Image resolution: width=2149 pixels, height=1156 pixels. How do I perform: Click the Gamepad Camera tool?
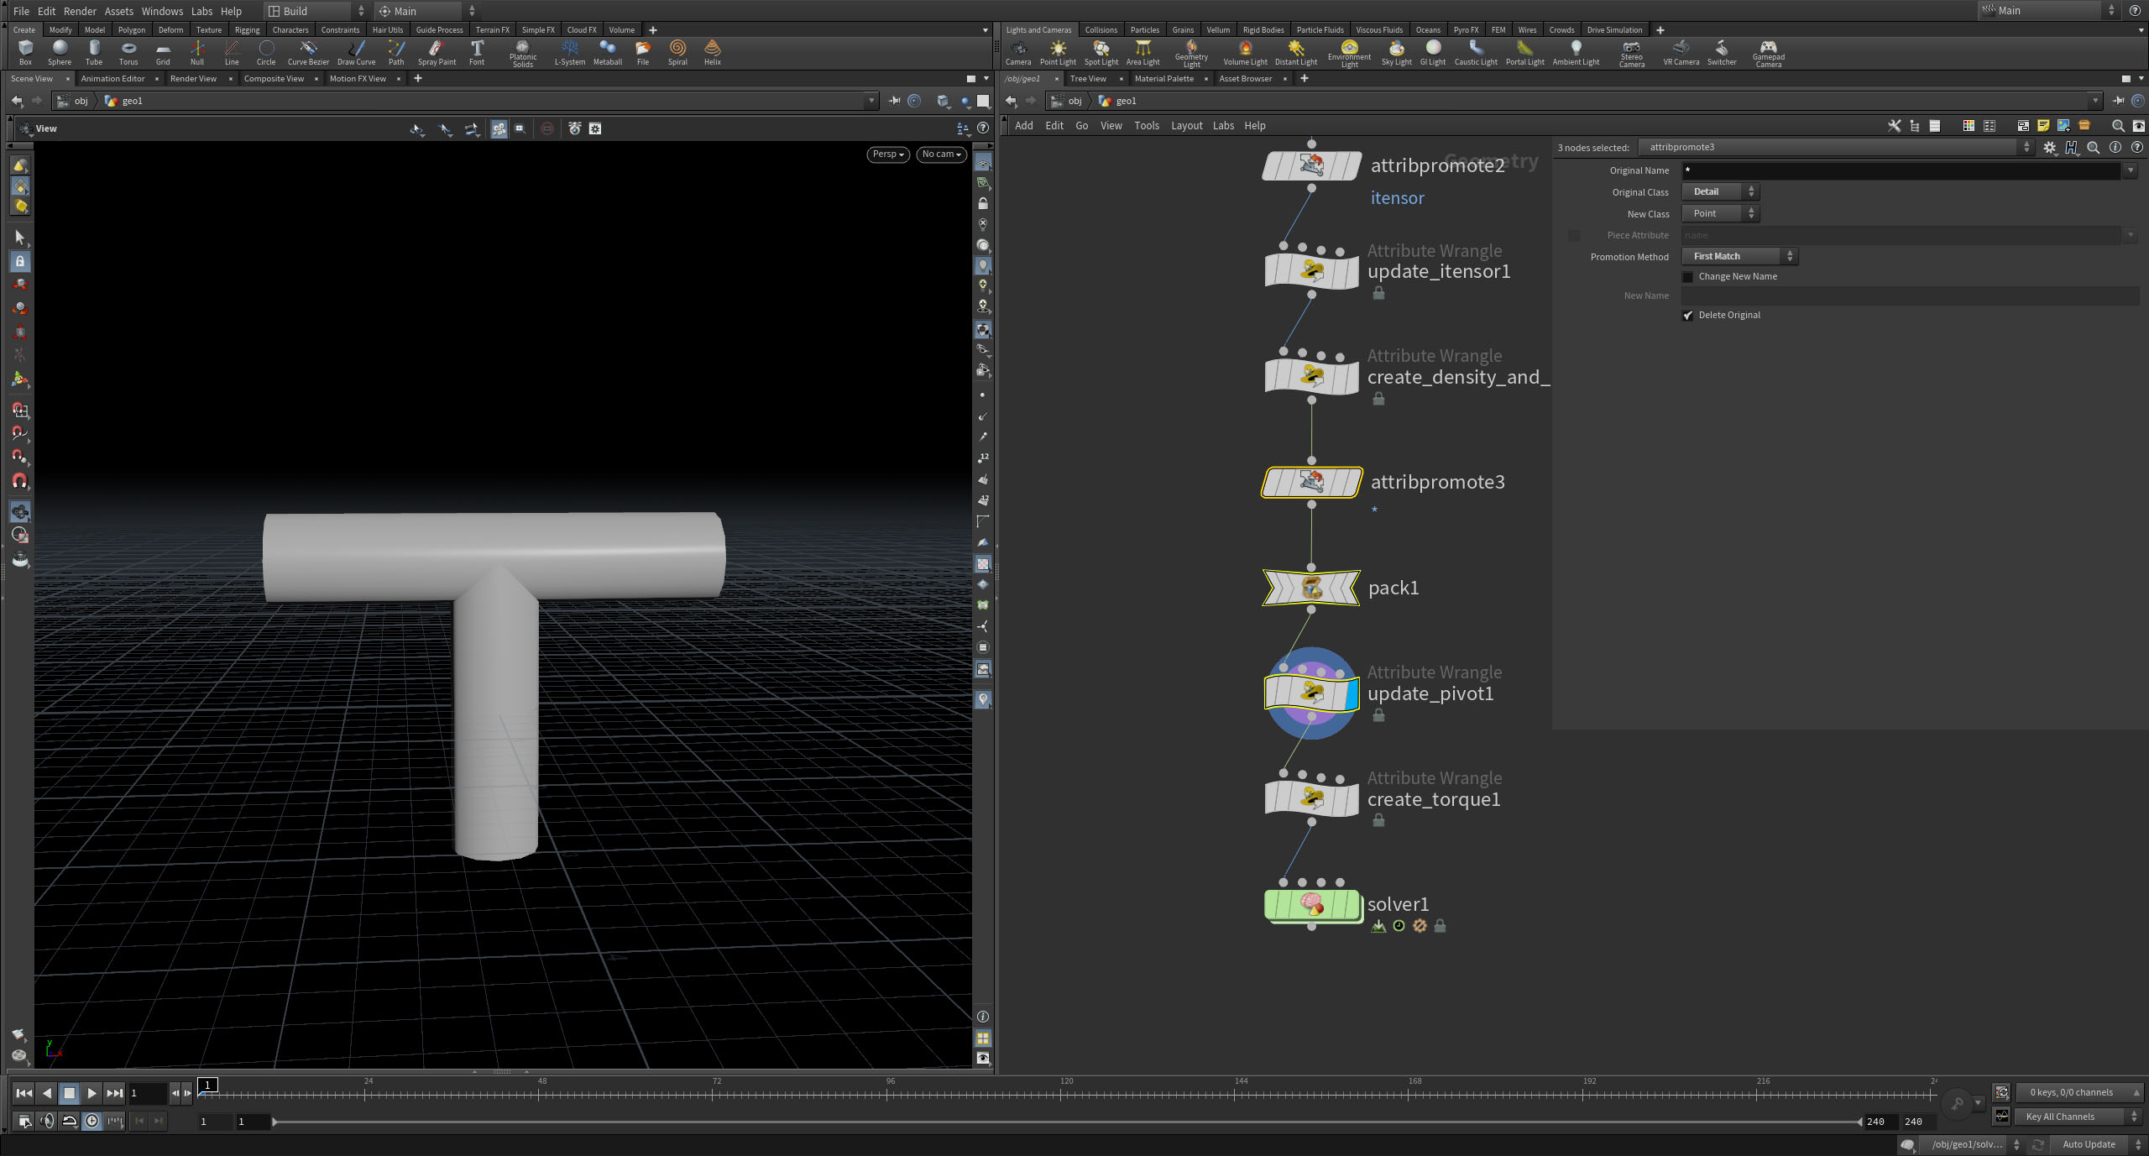(1768, 52)
